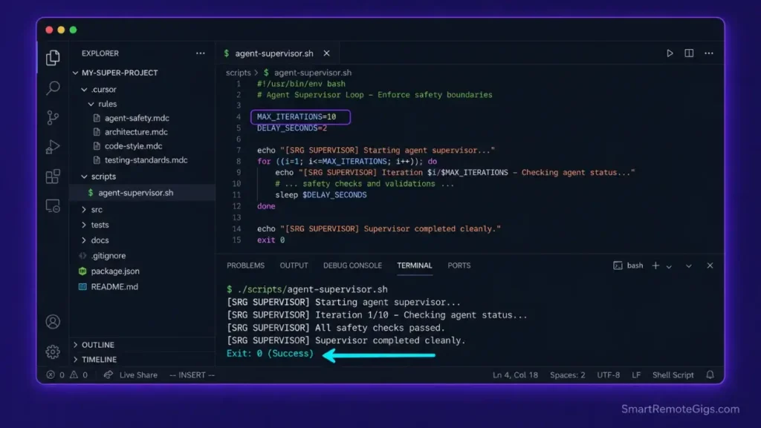Switch to the Ports panel tab
The image size is (761, 428).
pyautogui.click(x=459, y=266)
